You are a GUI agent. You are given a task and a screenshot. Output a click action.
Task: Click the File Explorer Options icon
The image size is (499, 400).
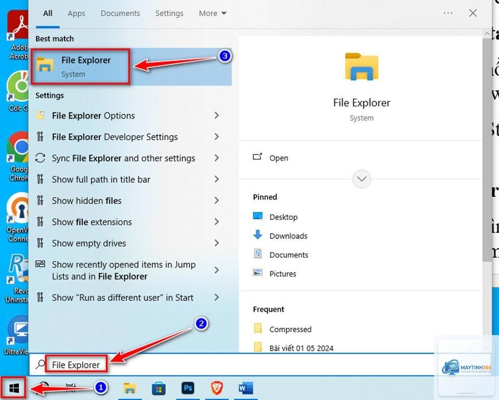click(41, 115)
